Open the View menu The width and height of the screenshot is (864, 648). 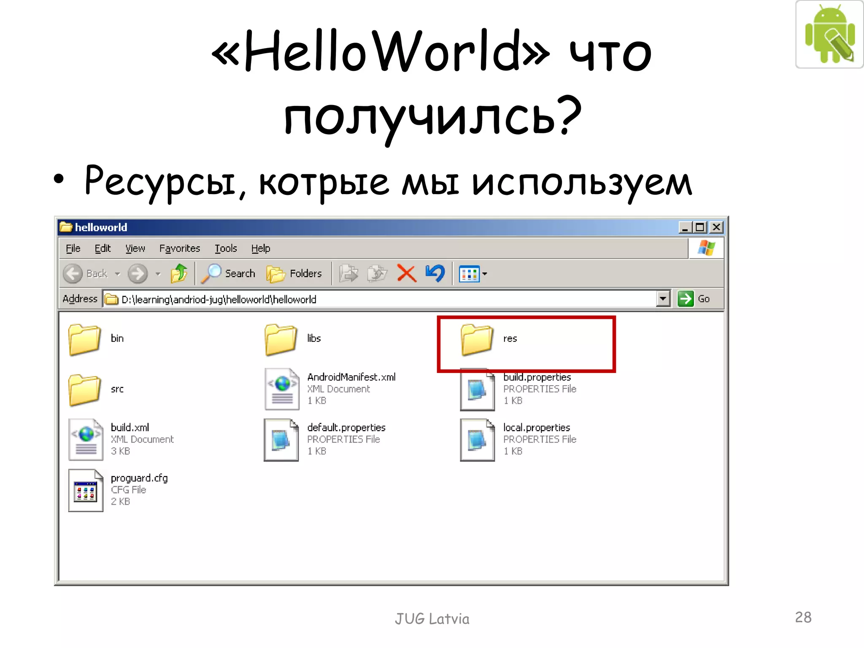pos(135,248)
